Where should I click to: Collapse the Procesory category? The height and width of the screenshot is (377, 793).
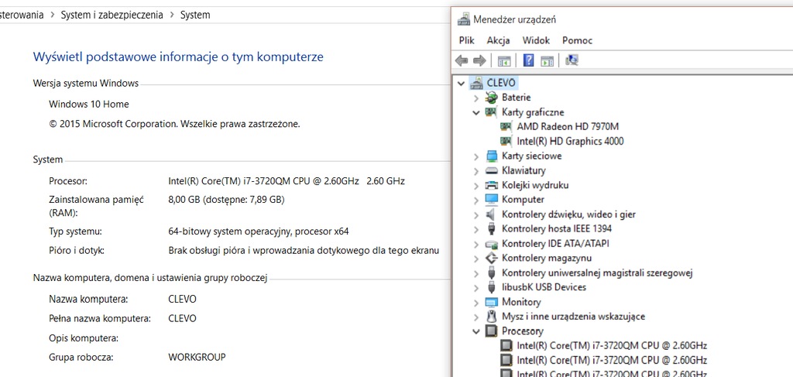[476, 331]
